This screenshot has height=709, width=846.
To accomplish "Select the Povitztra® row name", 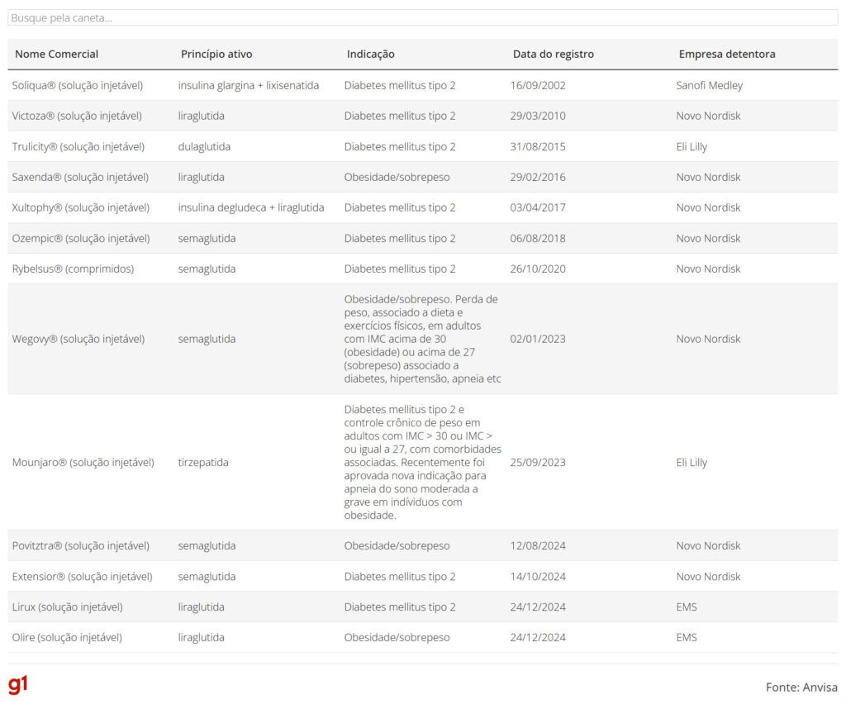I will (x=80, y=545).
